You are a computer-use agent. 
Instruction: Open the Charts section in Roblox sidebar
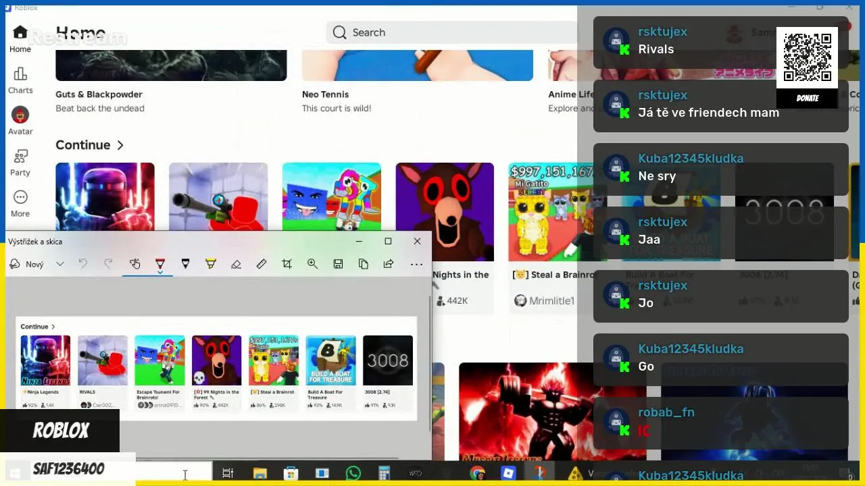20,80
